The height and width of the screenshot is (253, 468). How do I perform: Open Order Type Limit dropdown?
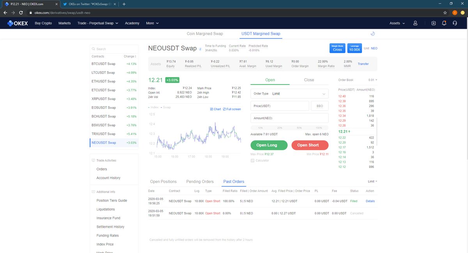point(289,94)
